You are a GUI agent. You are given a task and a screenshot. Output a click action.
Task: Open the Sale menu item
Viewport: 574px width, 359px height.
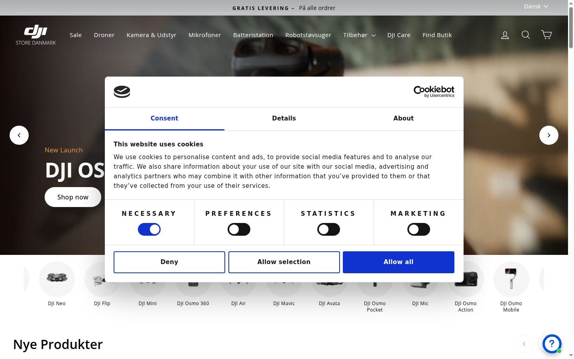[76, 35]
